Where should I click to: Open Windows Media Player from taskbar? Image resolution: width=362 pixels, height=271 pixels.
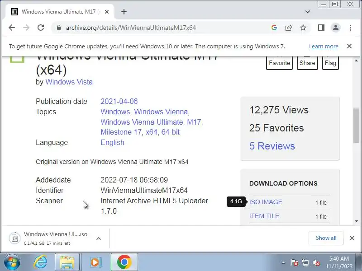point(95,262)
